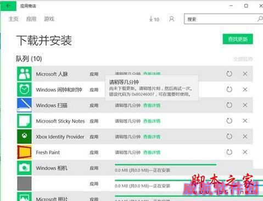Image resolution: width=263 pixels, height=201 pixels.
Task: Open the Windows 相机 app icon
Action: (x=24, y=168)
